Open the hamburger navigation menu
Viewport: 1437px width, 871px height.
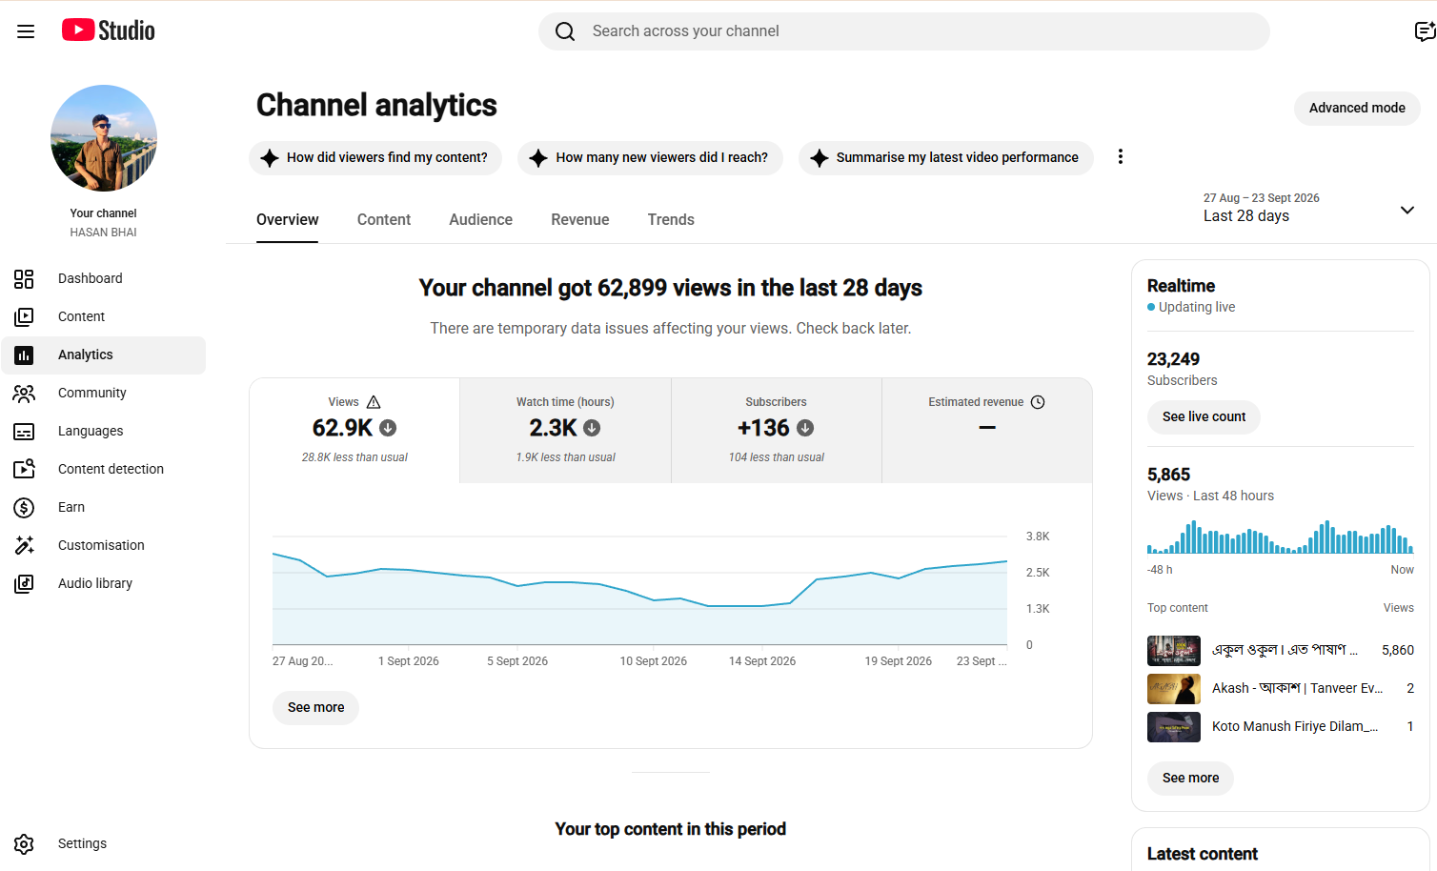(26, 31)
